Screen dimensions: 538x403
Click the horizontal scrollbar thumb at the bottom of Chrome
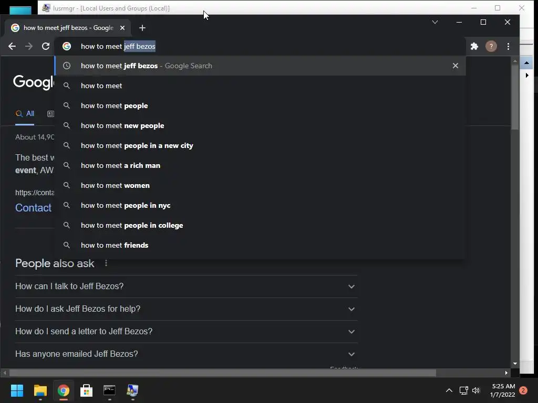pyautogui.click(x=222, y=373)
